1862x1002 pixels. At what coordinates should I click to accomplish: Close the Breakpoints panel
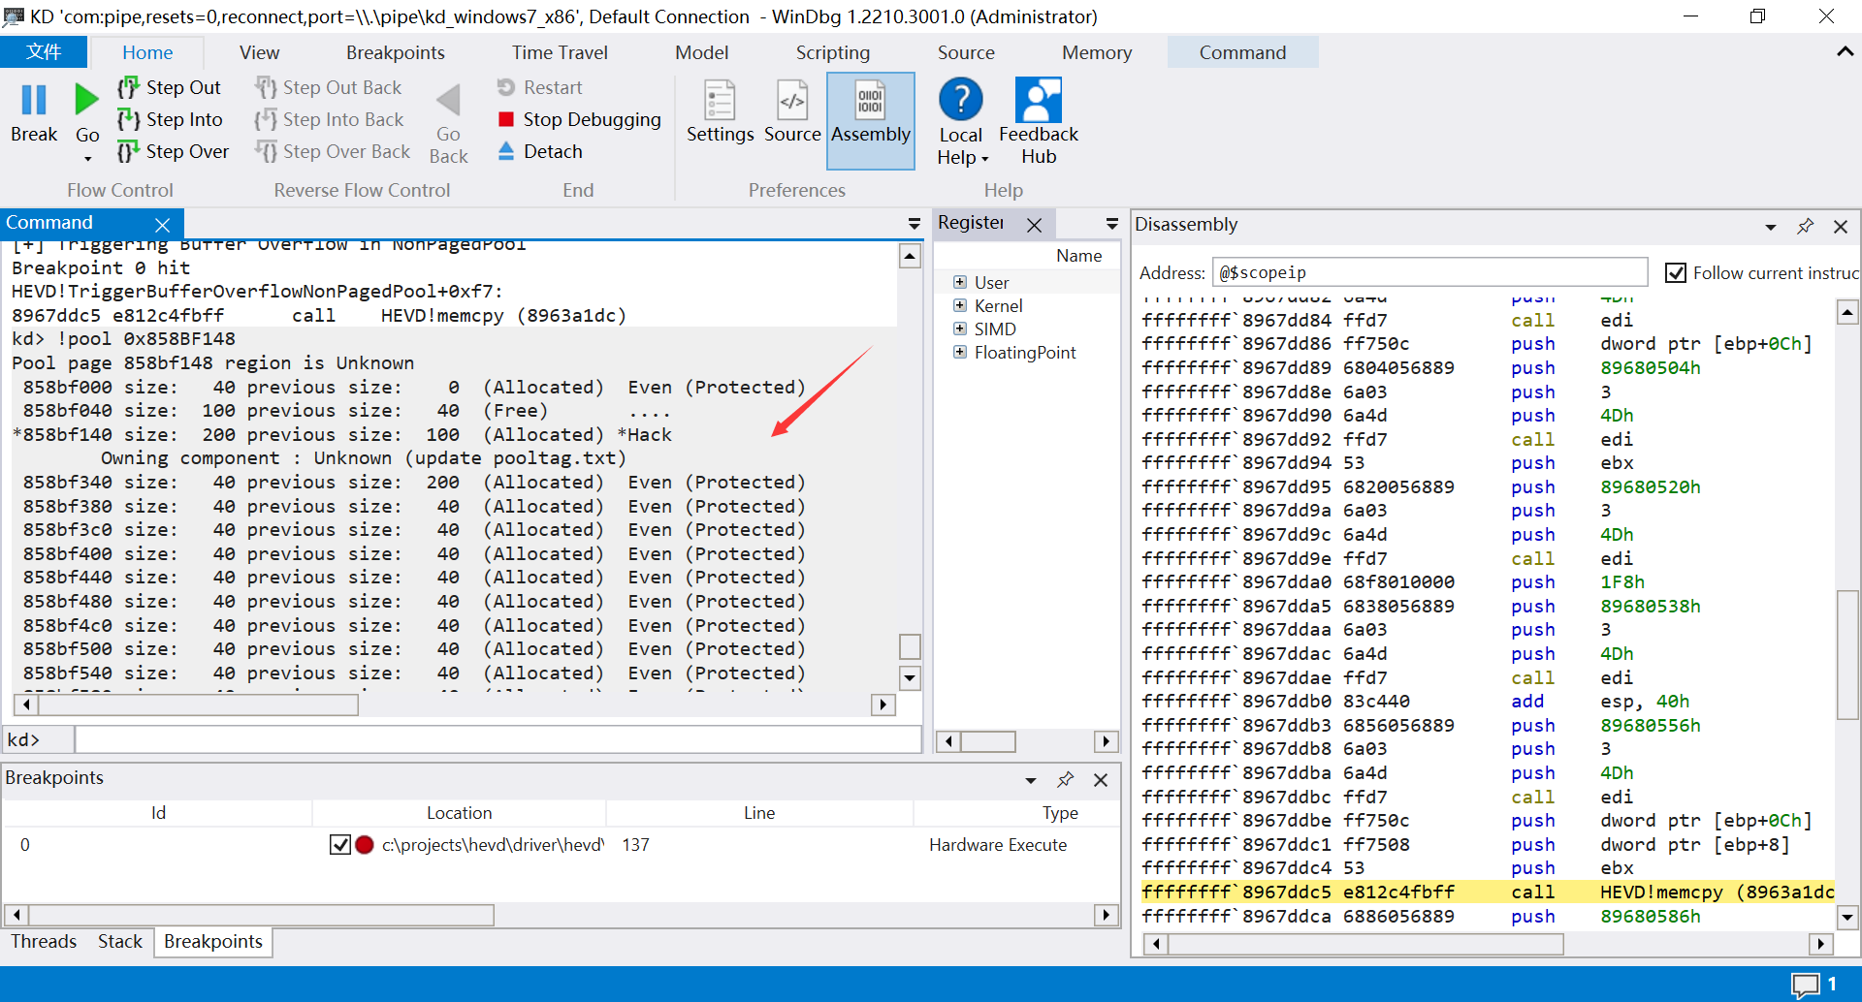pos(1101,779)
